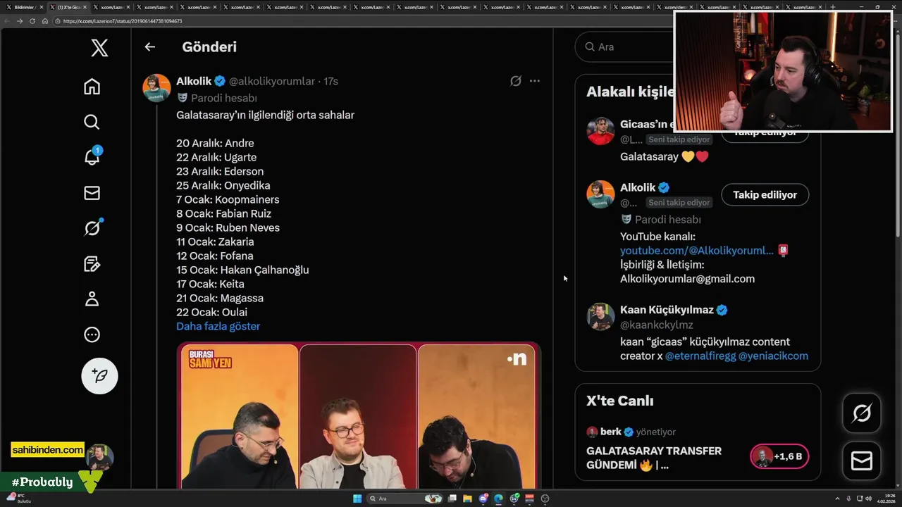Screen dimensions: 902x507
Task: Click the post's 17s timestamp
Action: 330,81
